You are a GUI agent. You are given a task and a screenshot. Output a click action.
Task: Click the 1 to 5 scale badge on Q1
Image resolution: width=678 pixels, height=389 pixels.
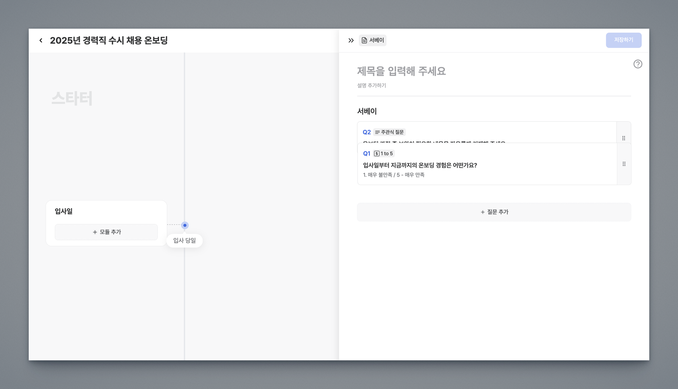pos(384,153)
